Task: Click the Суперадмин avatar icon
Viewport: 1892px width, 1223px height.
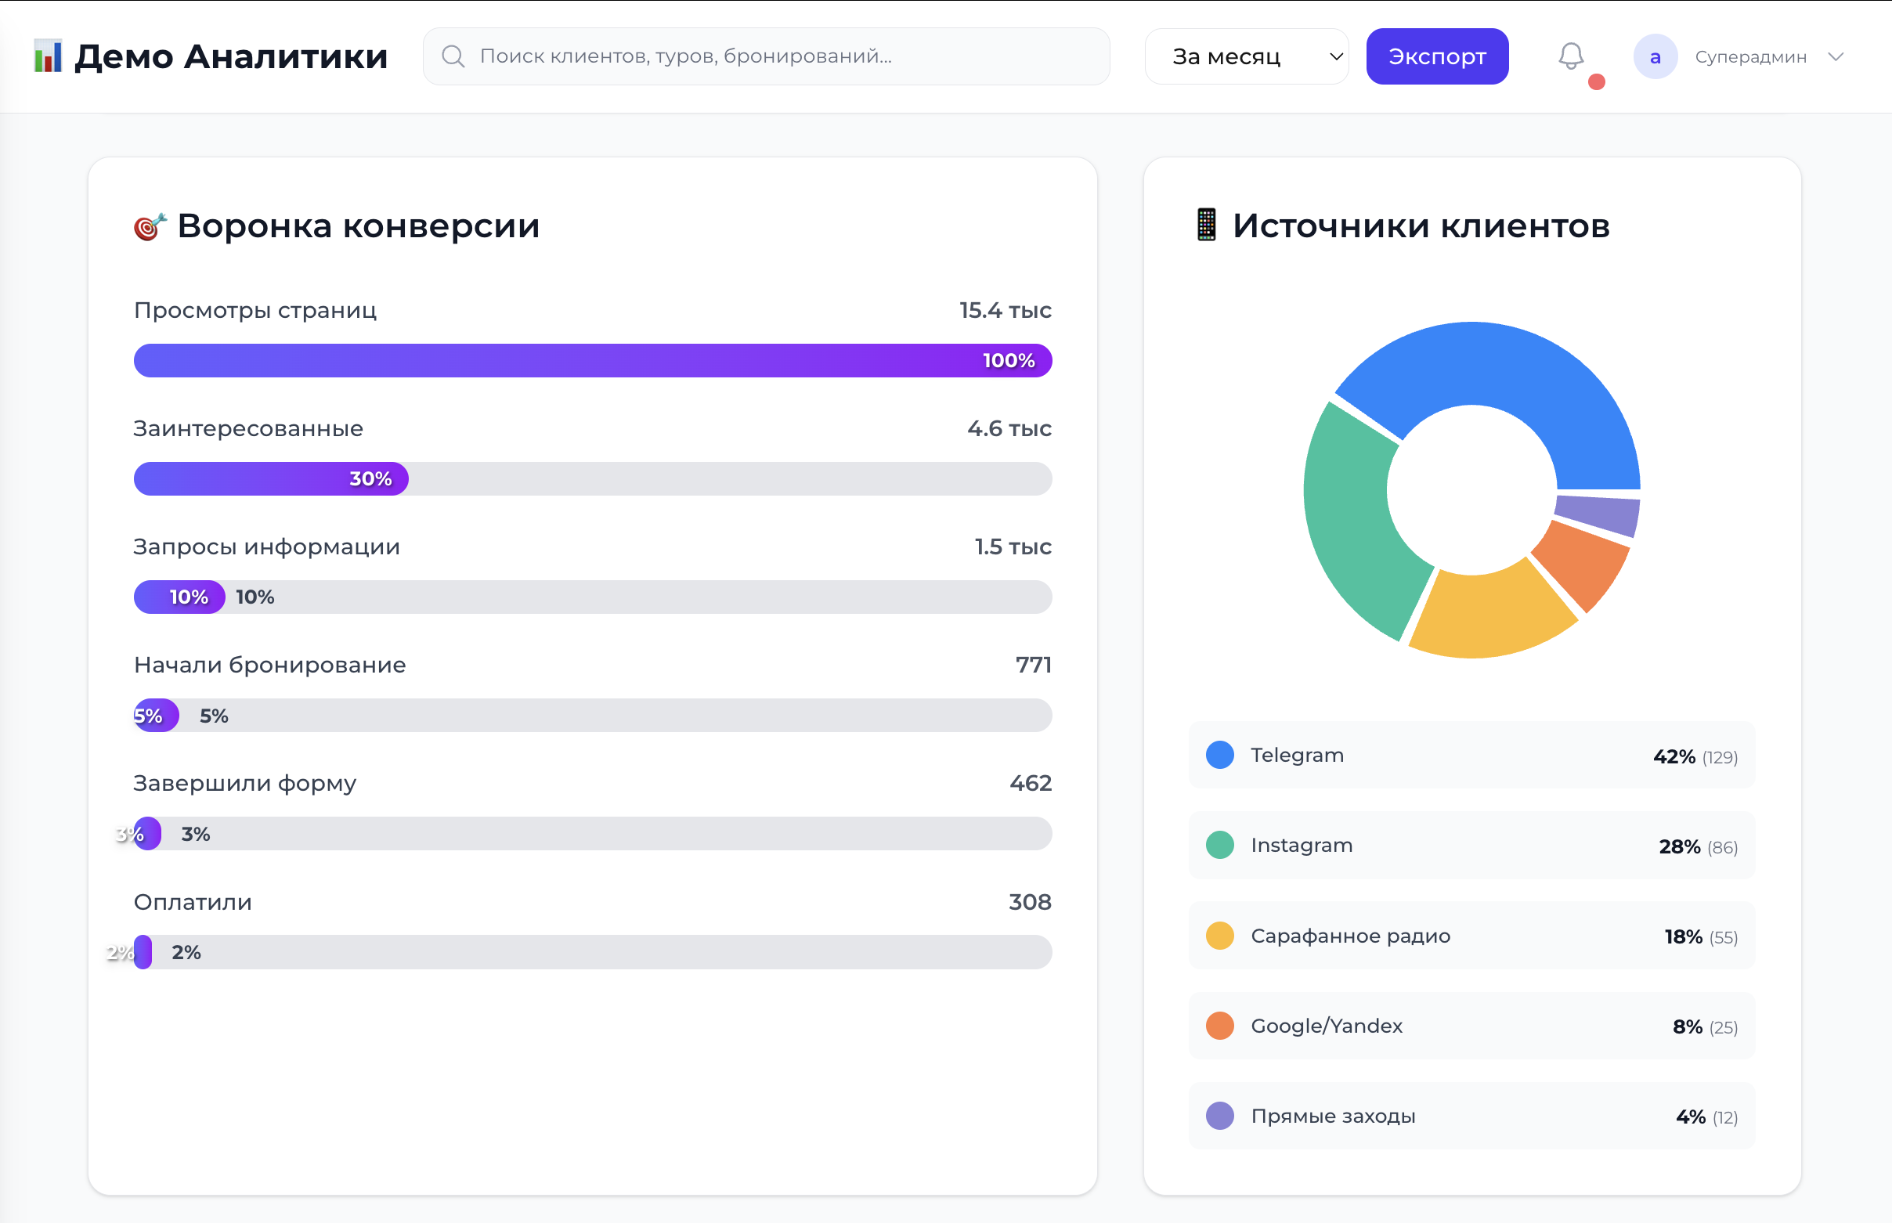Action: [1656, 56]
